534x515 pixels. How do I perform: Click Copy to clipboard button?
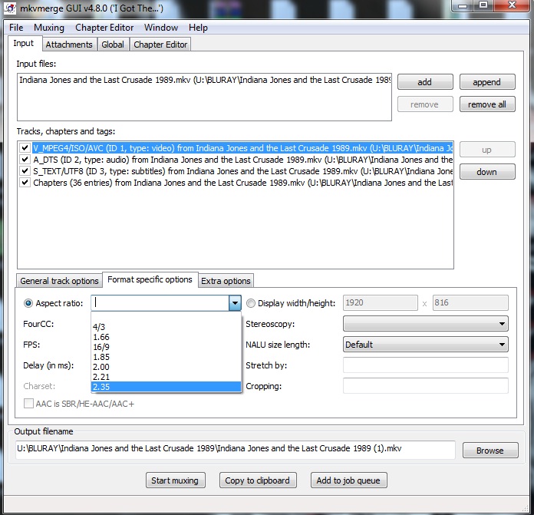click(x=258, y=480)
